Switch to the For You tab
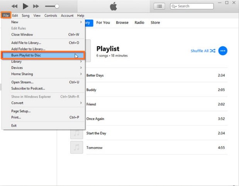Viewport: 239px width, 186px height. (x=103, y=22)
